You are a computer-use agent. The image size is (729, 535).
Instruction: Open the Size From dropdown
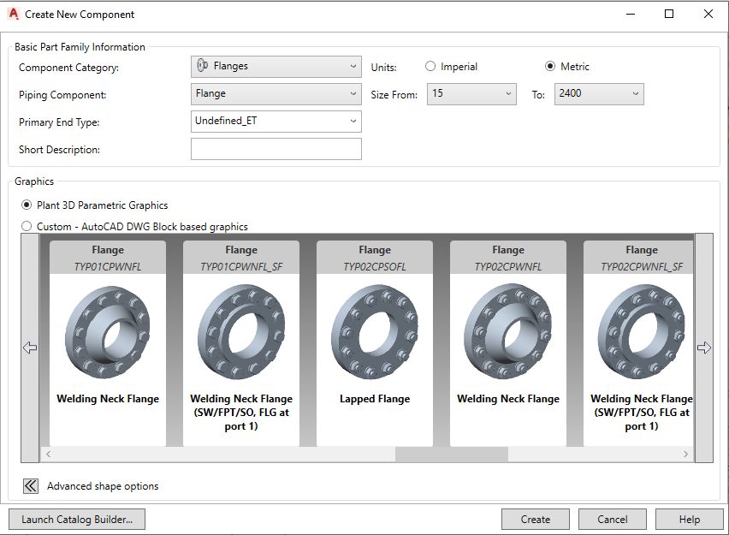click(471, 94)
